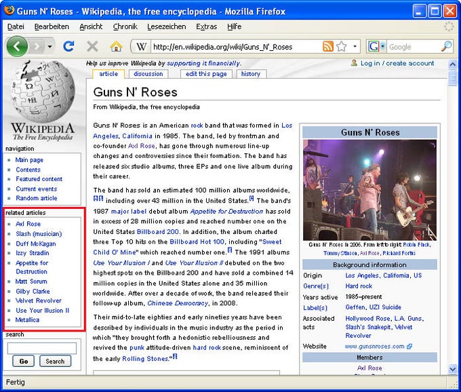Open the back/forward history dropdown arrow

(49, 46)
